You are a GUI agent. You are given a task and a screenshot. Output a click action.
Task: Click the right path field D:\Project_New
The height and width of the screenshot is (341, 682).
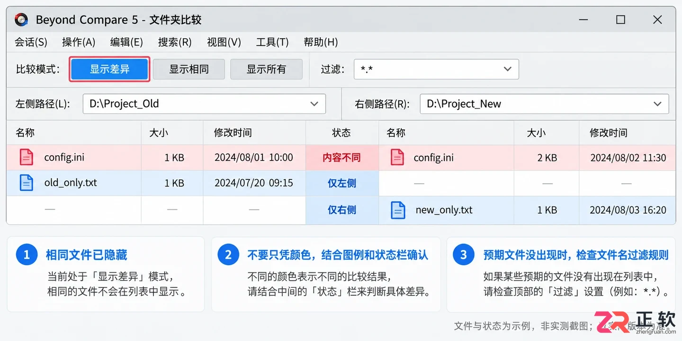[544, 104]
